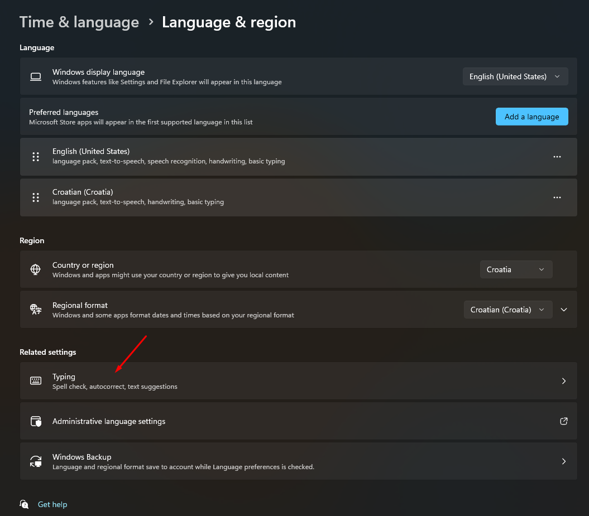Click the Windows Backup sync icon

click(36, 461)
